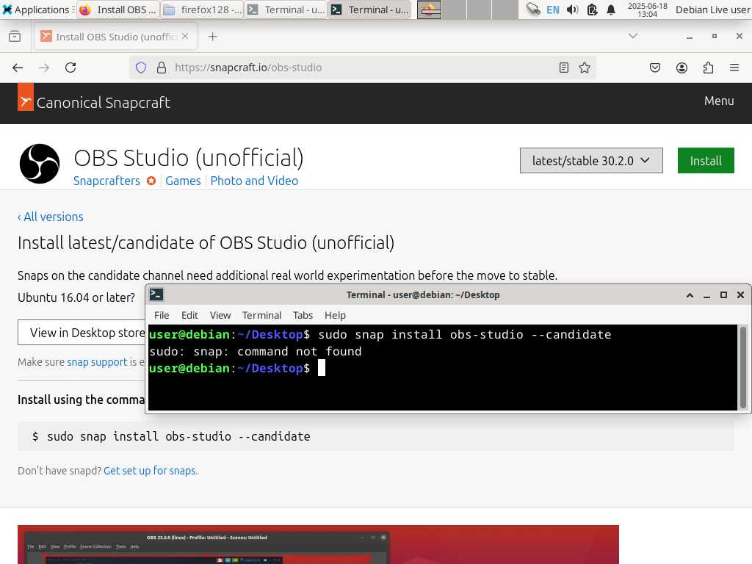752x564 pixels.
Task: Switch to Install OBS Firefox taskbar button
Action: [118, 10]
